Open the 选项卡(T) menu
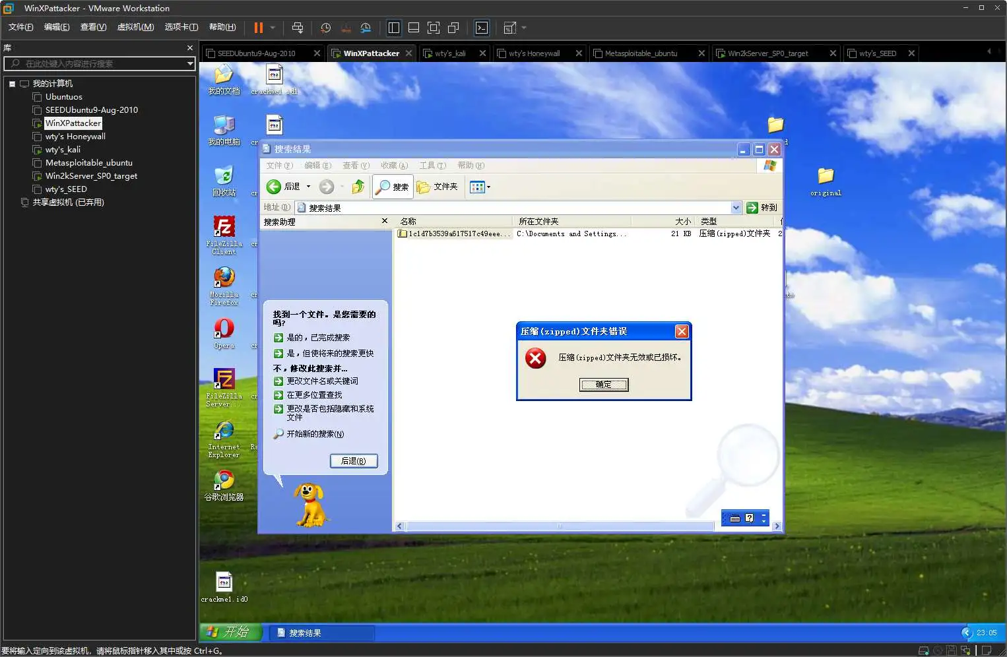 point(181,27)
